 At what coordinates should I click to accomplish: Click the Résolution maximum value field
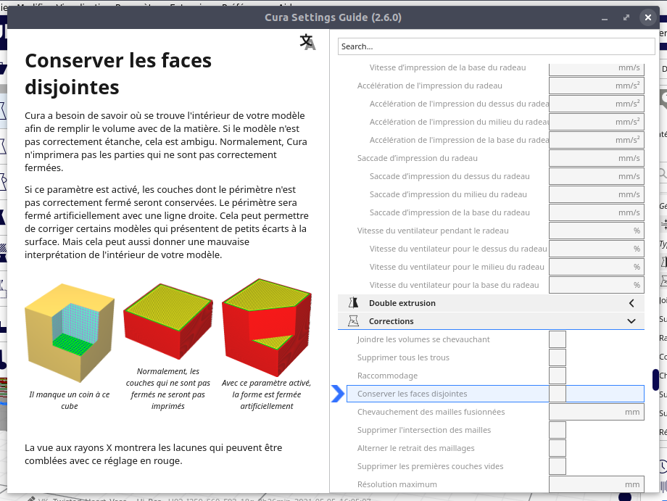click(597, 484)
